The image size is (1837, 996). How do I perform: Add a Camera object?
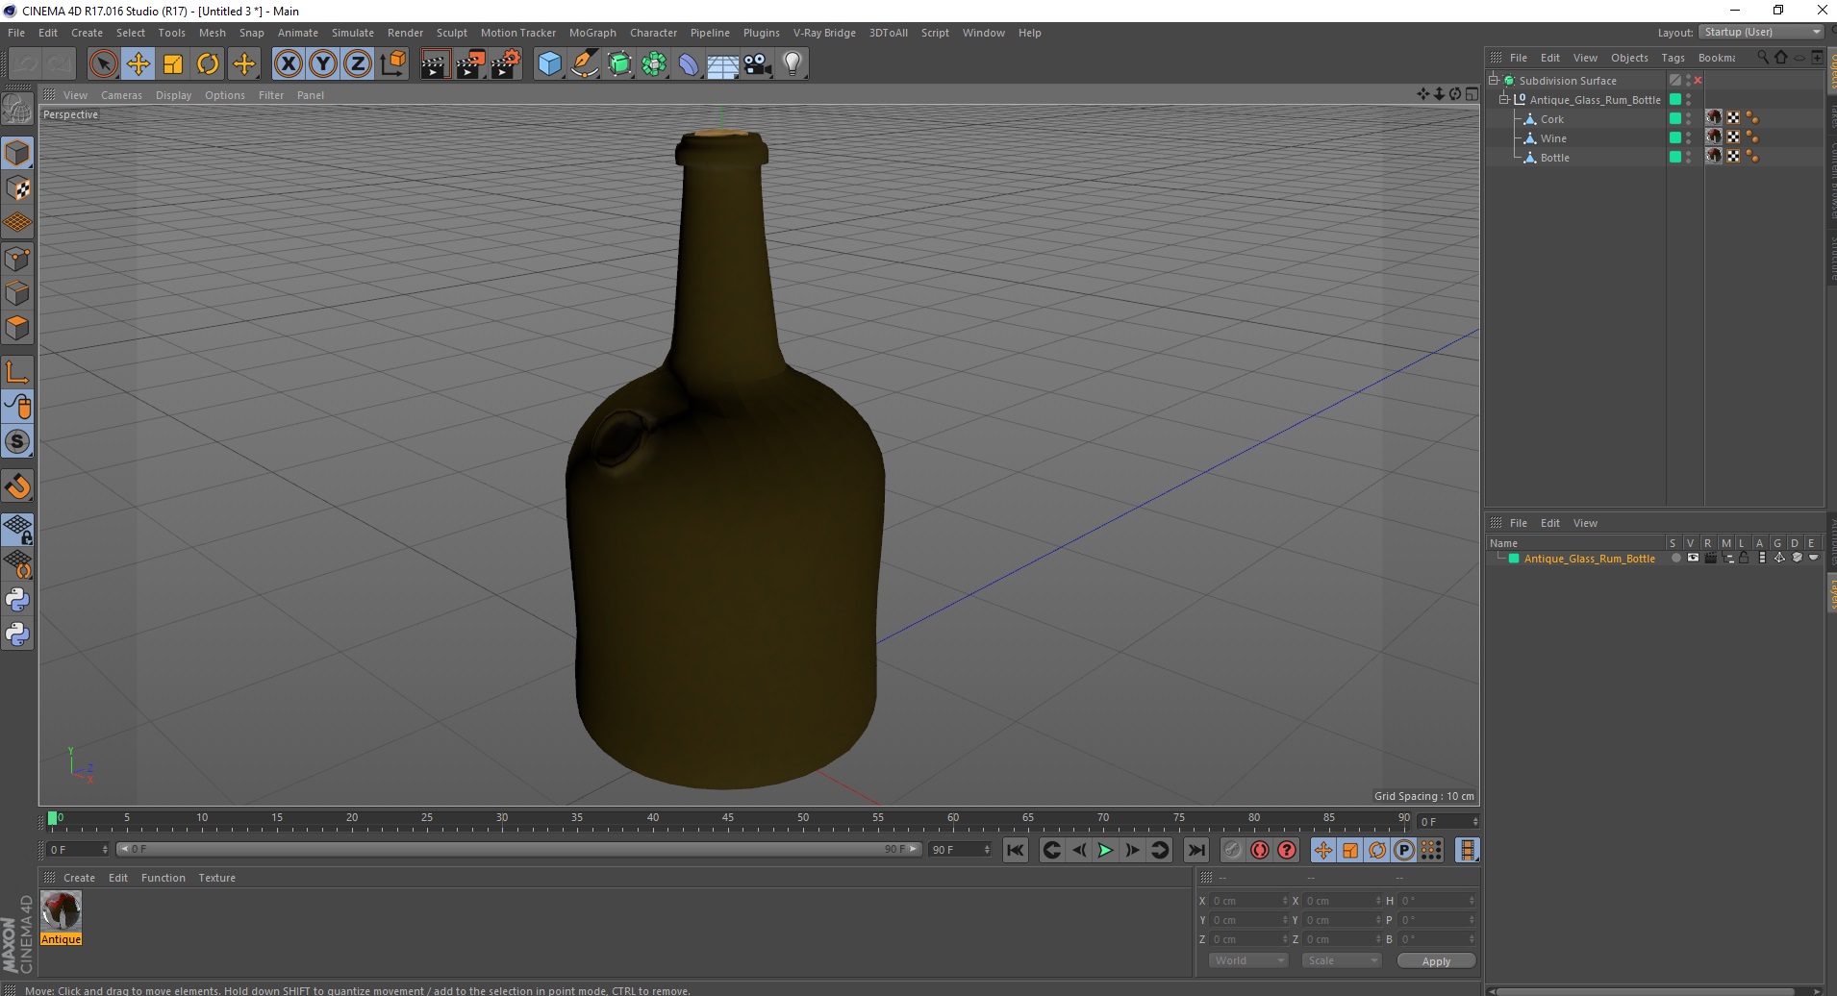click(758, 64)
